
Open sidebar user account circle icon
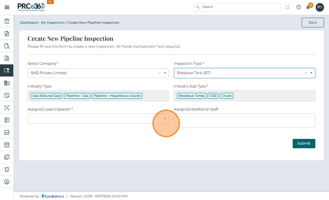7,182
